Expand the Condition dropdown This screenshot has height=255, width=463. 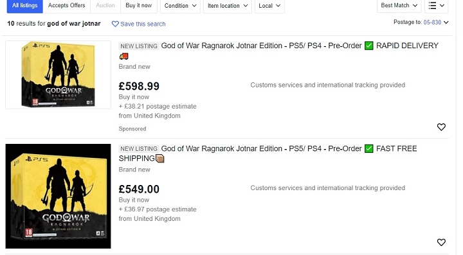click(x=180, y=6)
